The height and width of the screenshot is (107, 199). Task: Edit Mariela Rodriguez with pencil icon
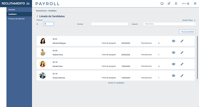[182, 41]
